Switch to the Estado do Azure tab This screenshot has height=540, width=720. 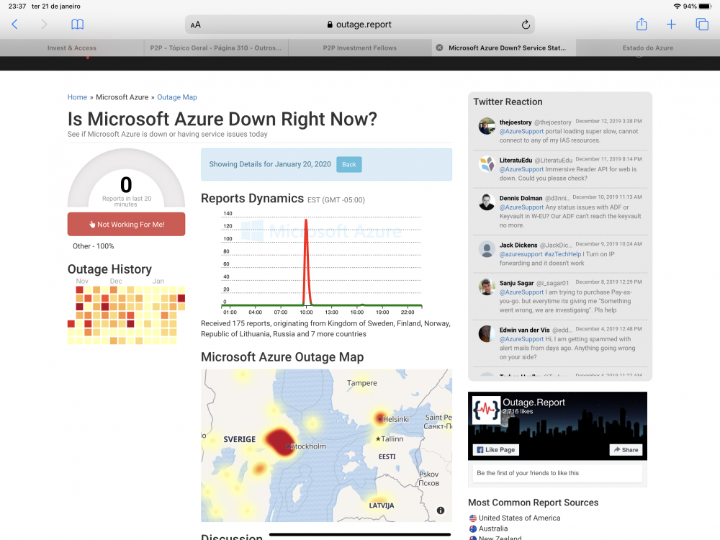coord(647,48)
